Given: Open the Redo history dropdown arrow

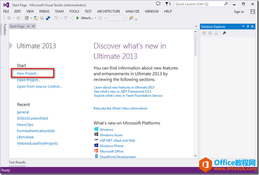Looking at the screenshot, I should [x=71, y=18].
